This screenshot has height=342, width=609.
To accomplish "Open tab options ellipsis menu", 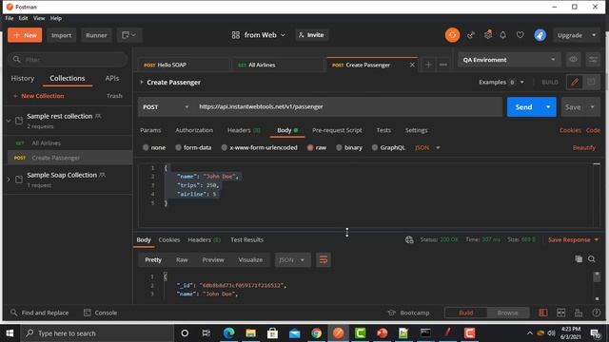I will point(443,65).
